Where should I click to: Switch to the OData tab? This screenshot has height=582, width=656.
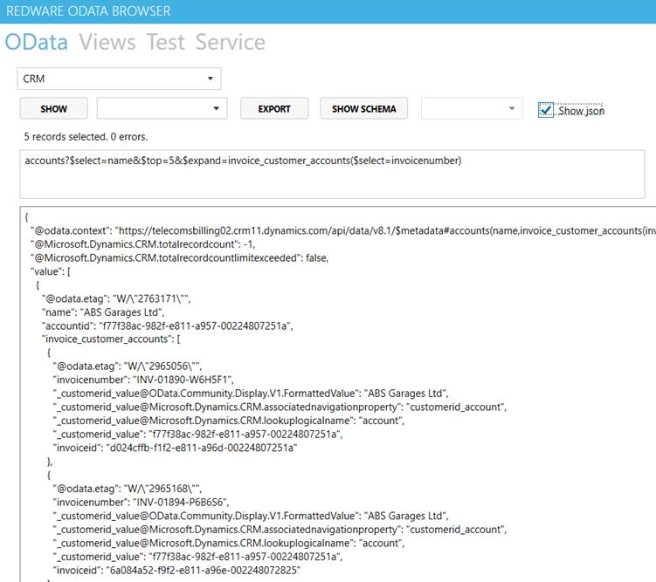(x=37, y=42)
